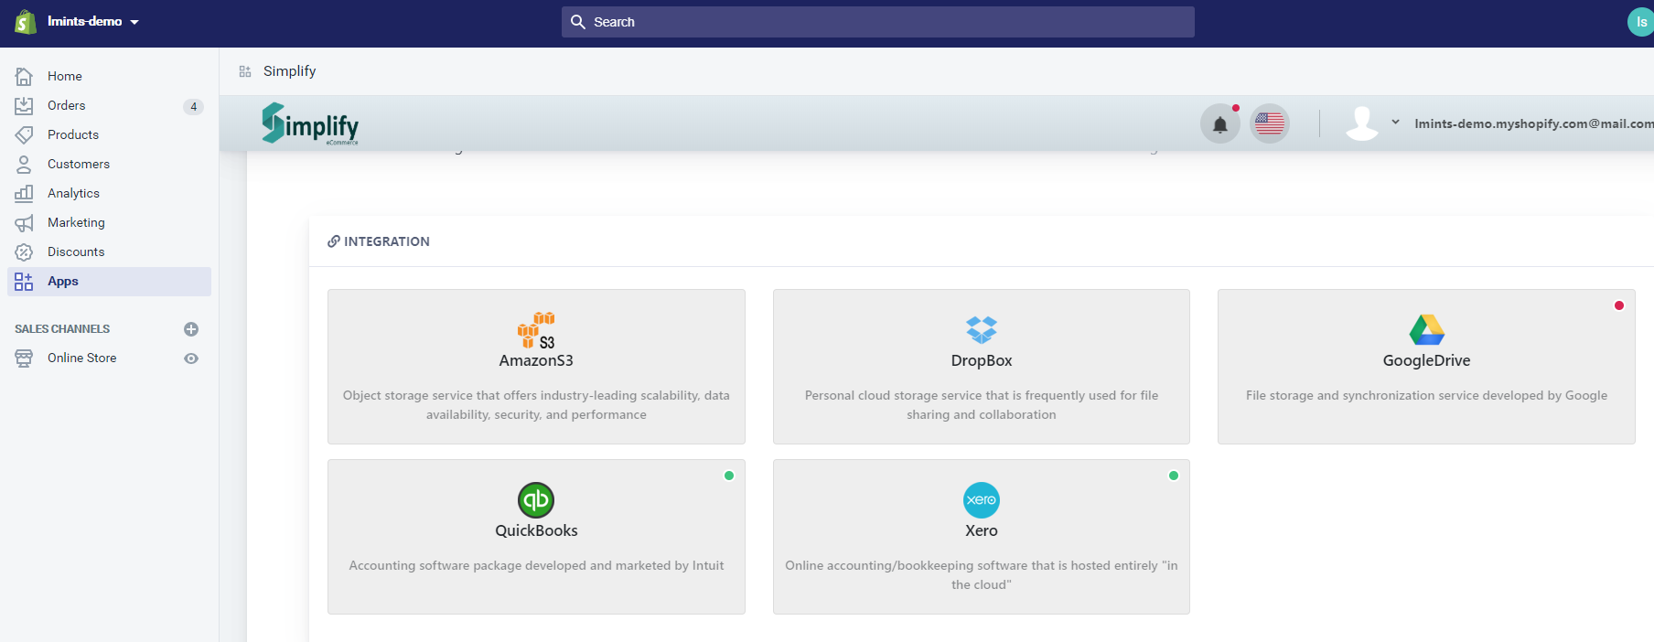Click the Simplify eCommerce logo
The image size is (1654, 642).
310,123
